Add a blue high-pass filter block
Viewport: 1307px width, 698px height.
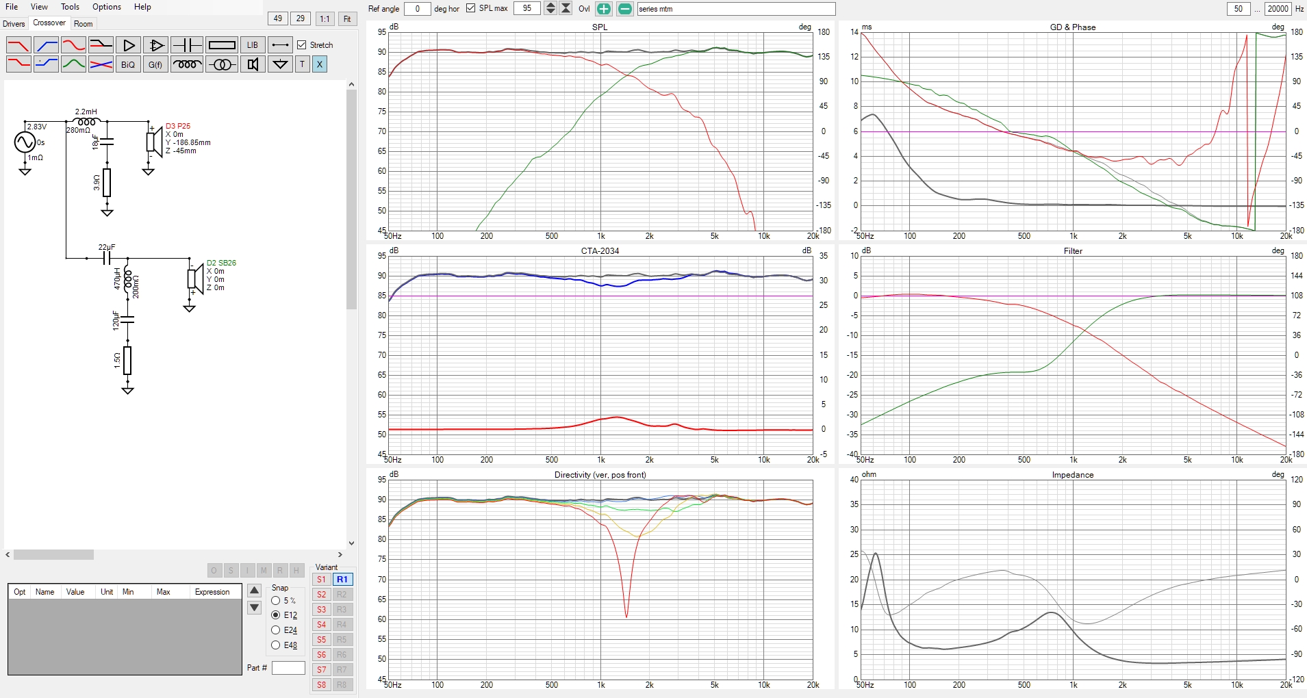coord(46,45)
